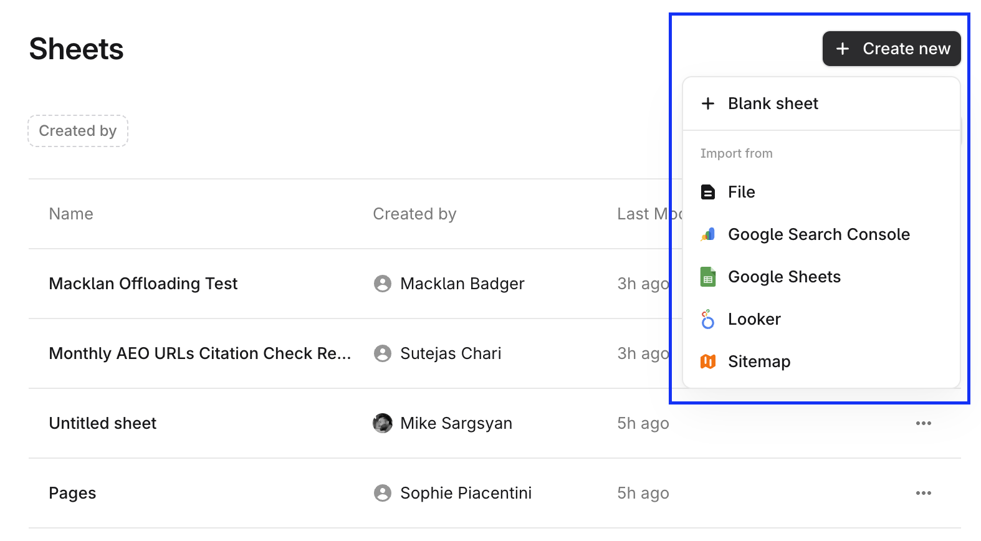Click the name Macklan Badger
This screenshot has height=541, width=981.
(x=462, y=284)
